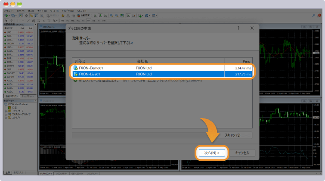Image resolution: width=325 pixels, height=181 pixels.
Task: Open the チャート(C) menu
Action: pos(42,11)
